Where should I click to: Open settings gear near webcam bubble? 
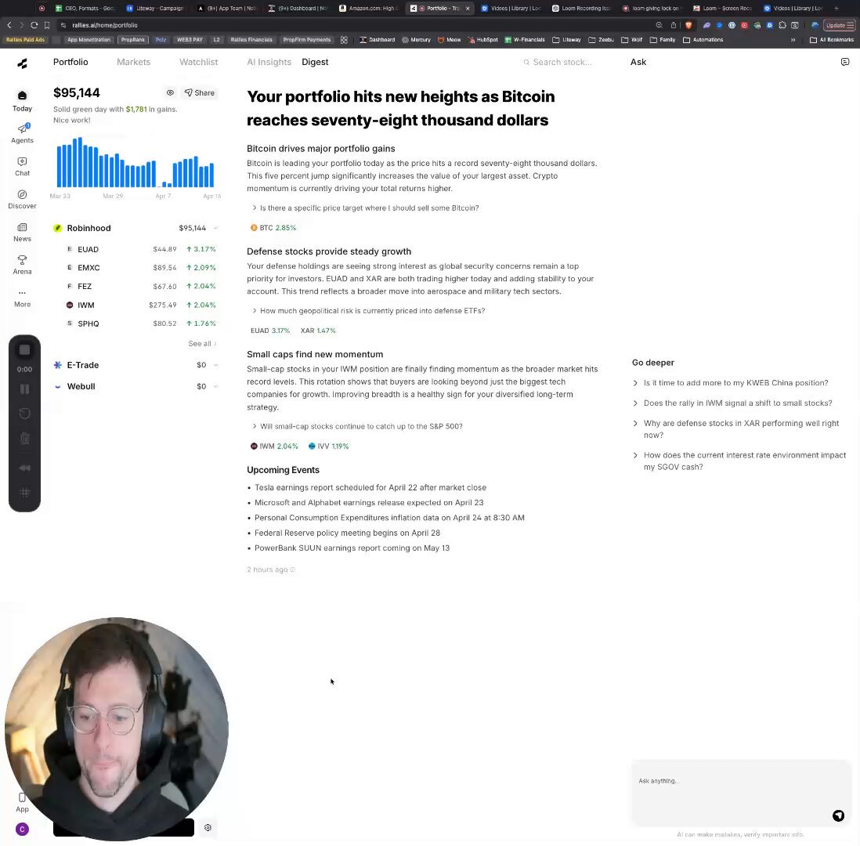click(x=208, y=827)
